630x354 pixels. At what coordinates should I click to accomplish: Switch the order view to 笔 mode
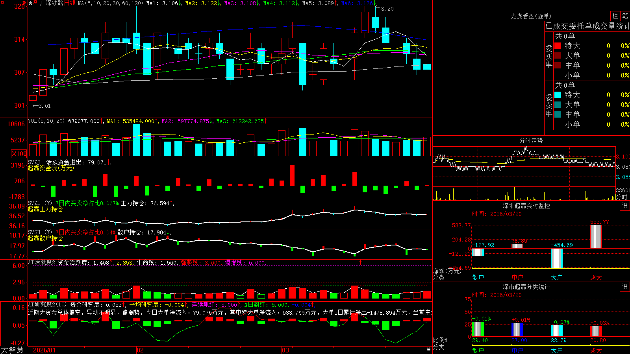pyautogui.click(x=625, y=16)
